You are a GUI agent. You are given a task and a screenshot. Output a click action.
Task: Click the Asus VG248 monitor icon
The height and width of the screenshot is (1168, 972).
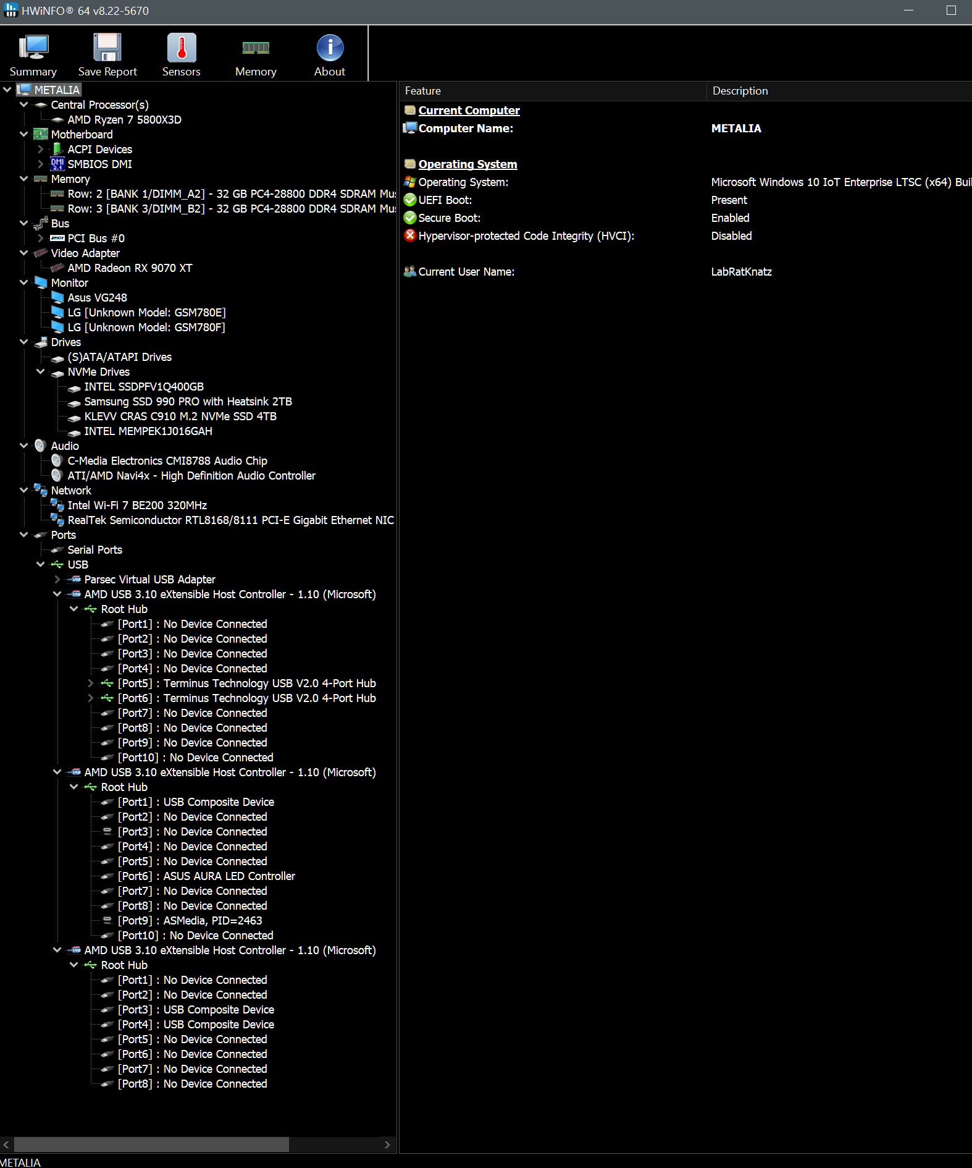[57, 297]
